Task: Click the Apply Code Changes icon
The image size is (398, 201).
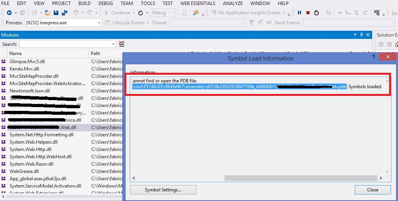Action: coord(328,13)
